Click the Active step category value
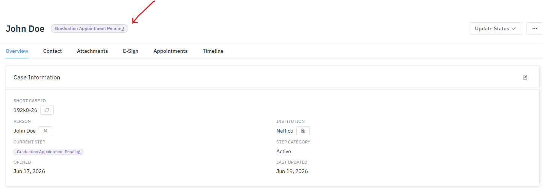The width and height of the screenshot is (543, 188). 284,151
